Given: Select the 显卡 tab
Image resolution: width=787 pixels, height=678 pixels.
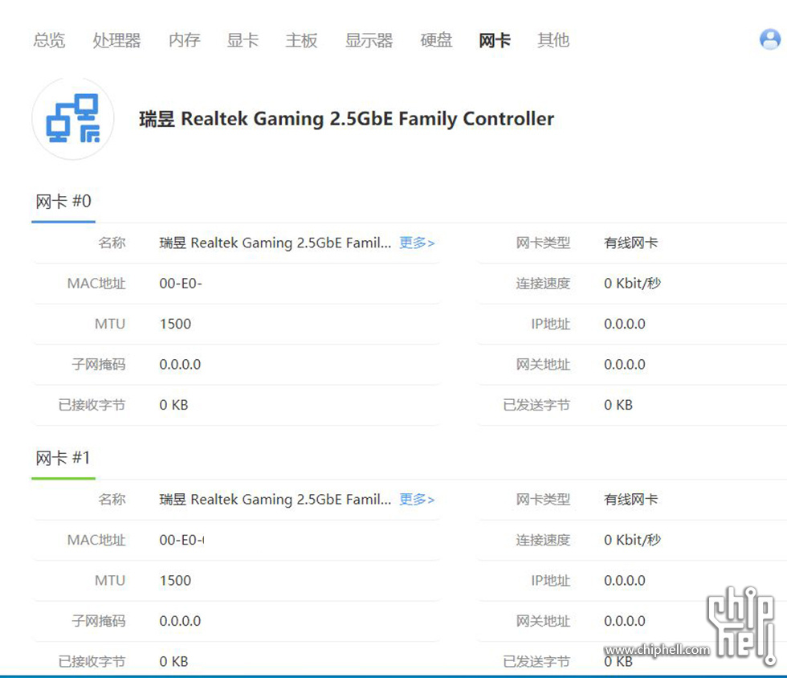Looking at the screenshot, I should tap(243, 40).
